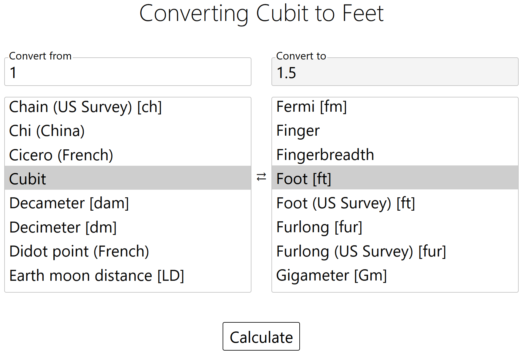Screen dimensions: 525x360
Task: Select Fingerbreadth unit
Action: 394,155
